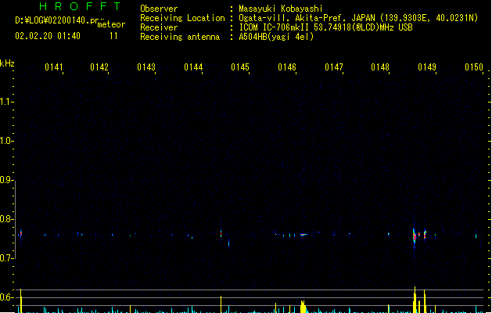Image resolution: width=492 pixels, height=313 pixels.
Task: Click time marker 0144
Action: pos(193,67)
